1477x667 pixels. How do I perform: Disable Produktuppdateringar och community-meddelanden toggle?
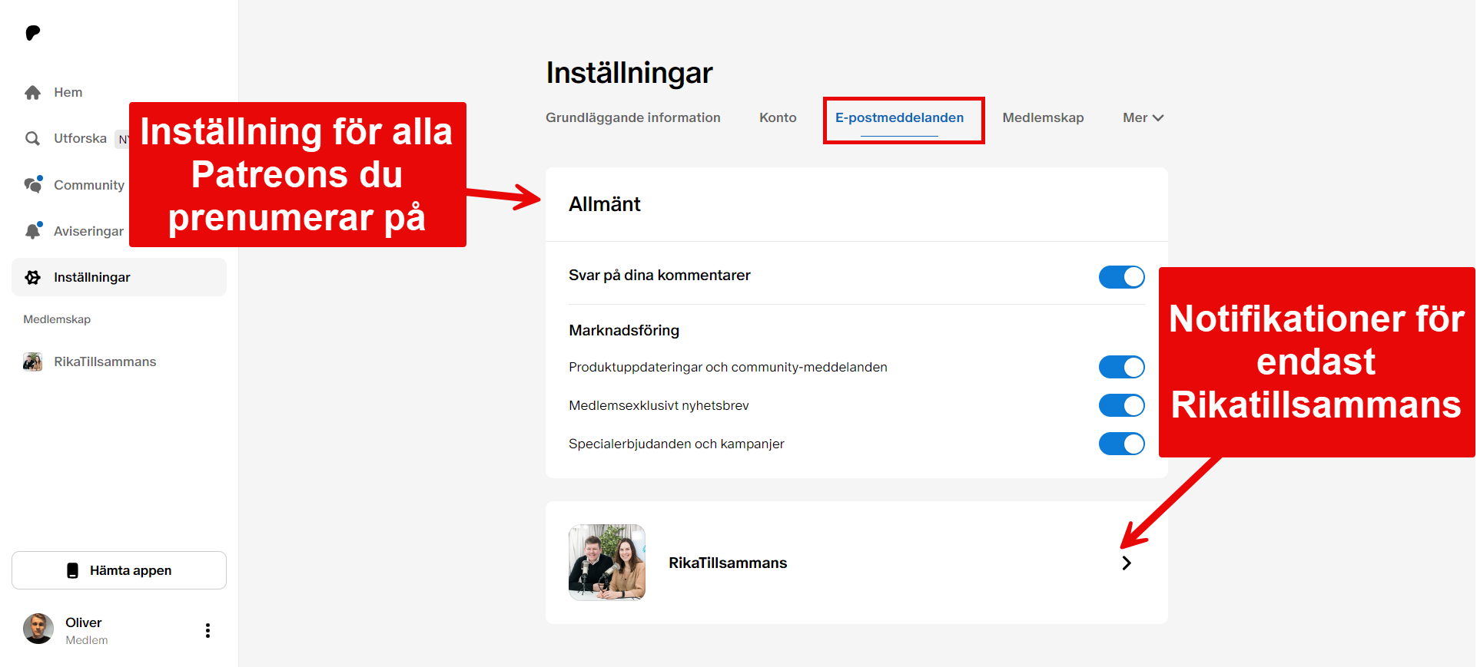(x=1121, y=367)
